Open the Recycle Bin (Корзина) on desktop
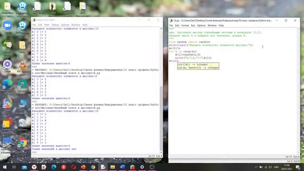This screenshot has width=304, height=171. click(22, 124)
